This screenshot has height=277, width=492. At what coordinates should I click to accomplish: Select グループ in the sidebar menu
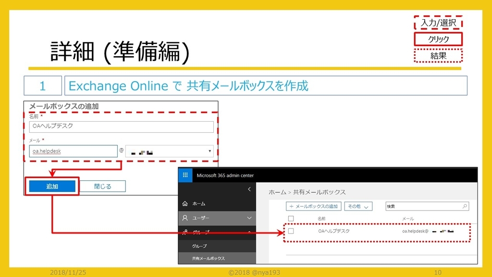(x=199, y=245)
